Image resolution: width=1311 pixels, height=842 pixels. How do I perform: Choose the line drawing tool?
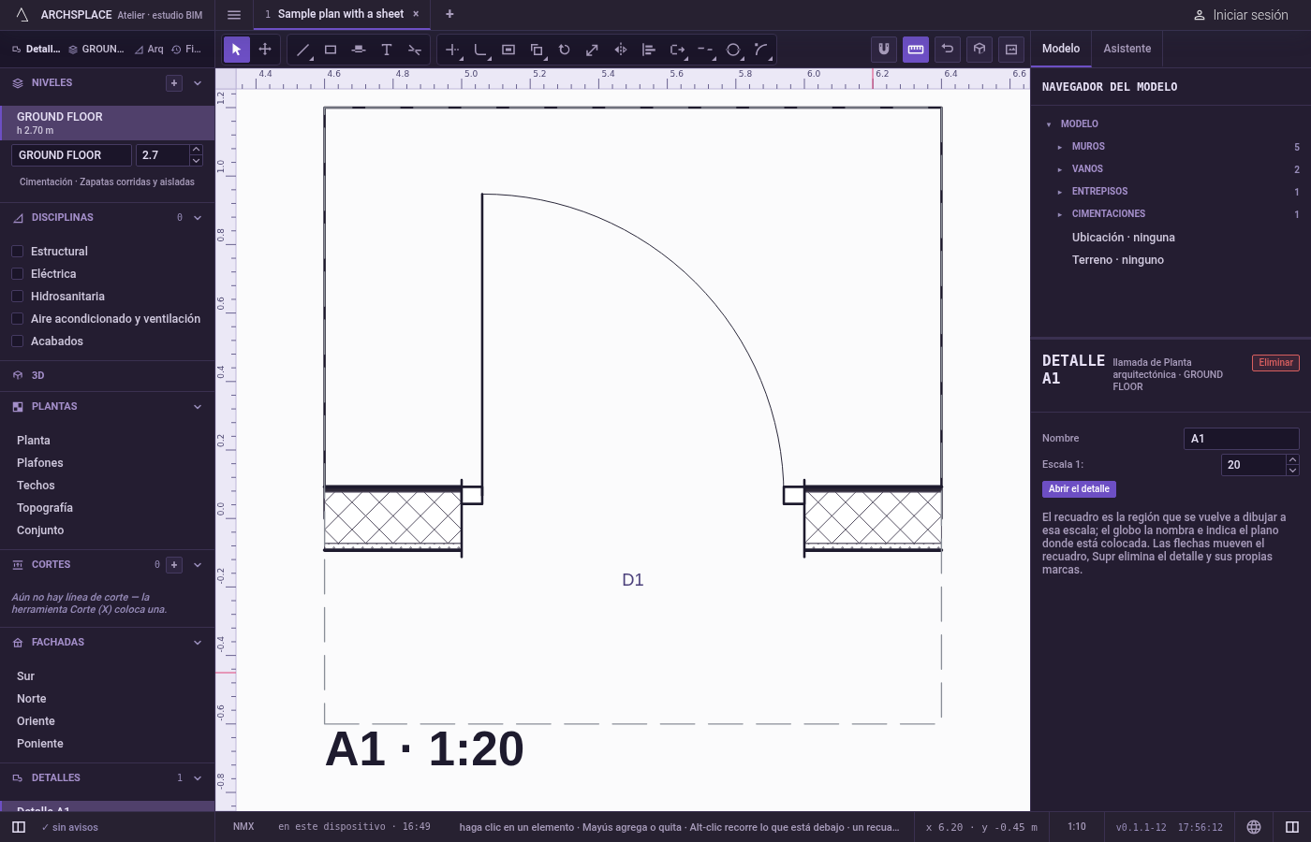coord(302,50)
